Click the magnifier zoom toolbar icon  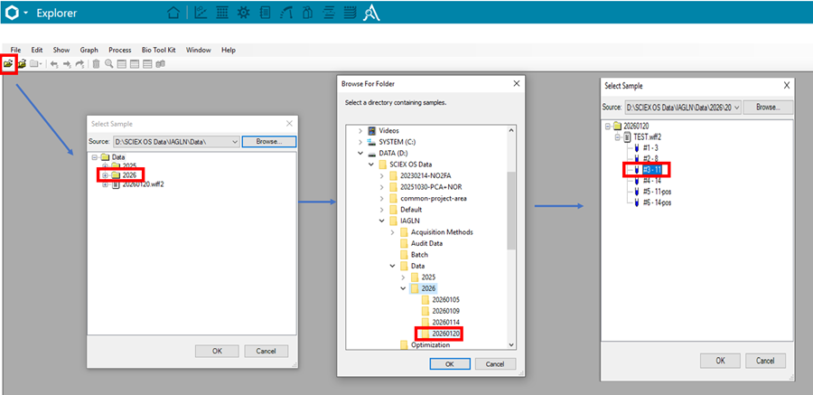[x=108, y=64]
